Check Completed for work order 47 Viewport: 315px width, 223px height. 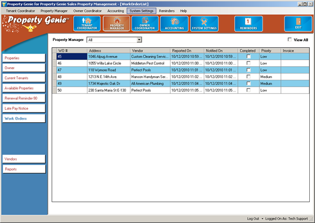(248, 70)
